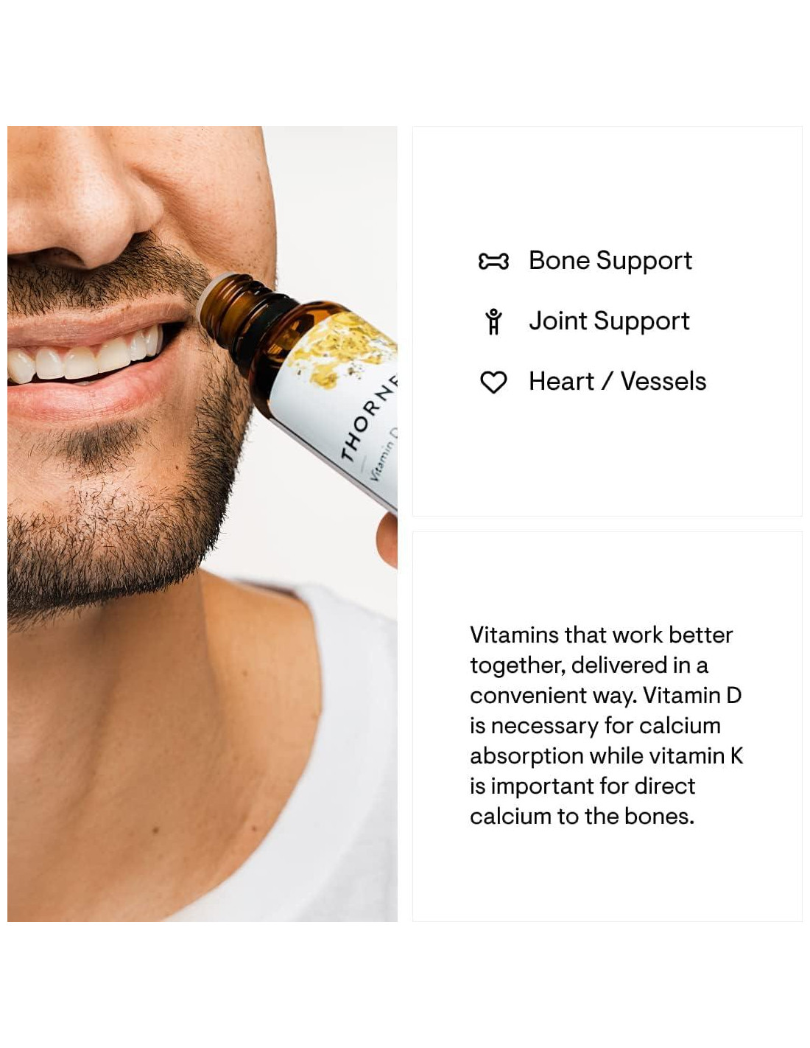The width and height of the screenshot is (810, 1048).
Task: Select the Heart / Vessels label
Action: tap(617, 382)
